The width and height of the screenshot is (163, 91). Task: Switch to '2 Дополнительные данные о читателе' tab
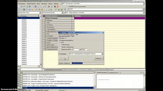pyautogui.click(x=74, y=69)
